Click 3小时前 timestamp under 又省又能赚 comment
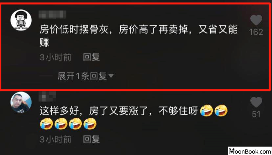Viewport: 272px width, 155px height. click(55, 57)
